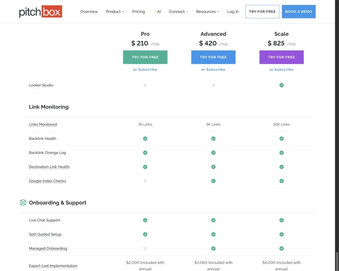Expand the Product dropdown menu
This screenshot has width=339, height=271.
[115, 12]
